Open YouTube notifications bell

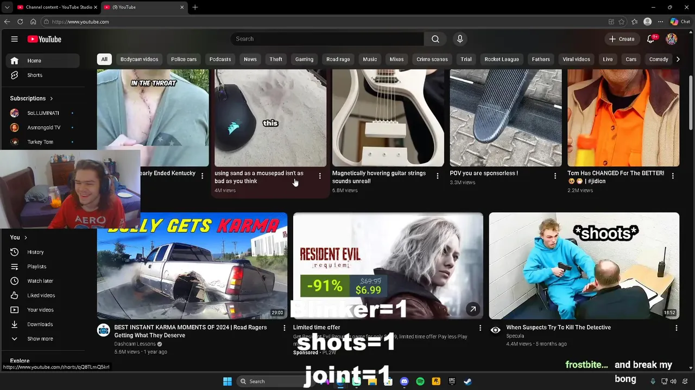[651, 39]
